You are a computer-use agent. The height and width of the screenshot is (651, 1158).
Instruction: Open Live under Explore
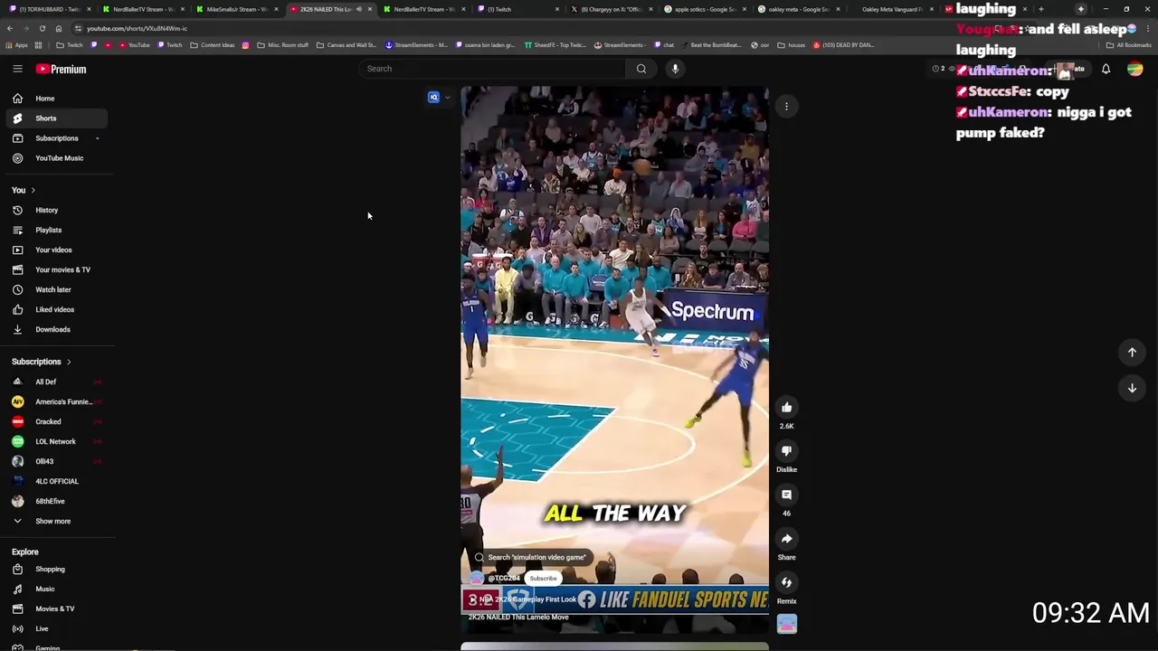point(57,628)
